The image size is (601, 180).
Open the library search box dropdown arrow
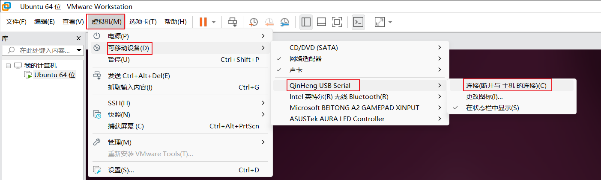click(79, 50)
